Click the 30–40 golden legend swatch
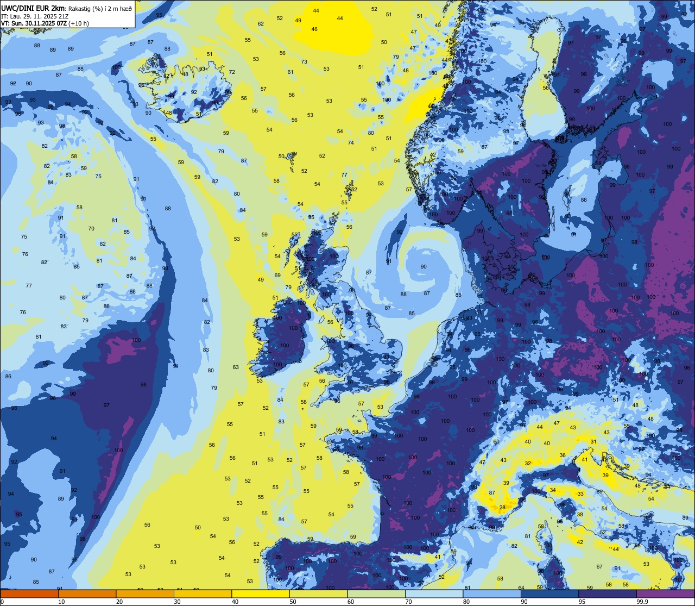This screenshot has width=695, height=606. click(203, 594)
